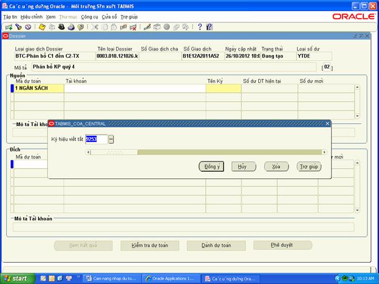Click the Loại giao dịch Dossier field

coord(55,56)
